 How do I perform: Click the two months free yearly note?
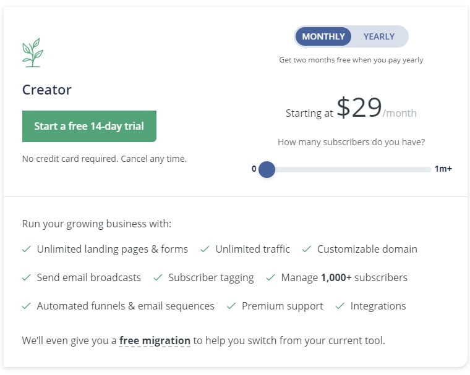[351, 60]
